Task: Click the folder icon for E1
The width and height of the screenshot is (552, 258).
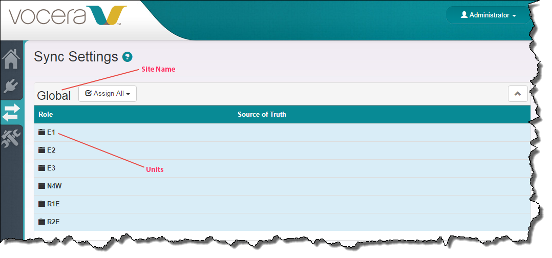Action: pyautogui.click(x=42, y=133)
